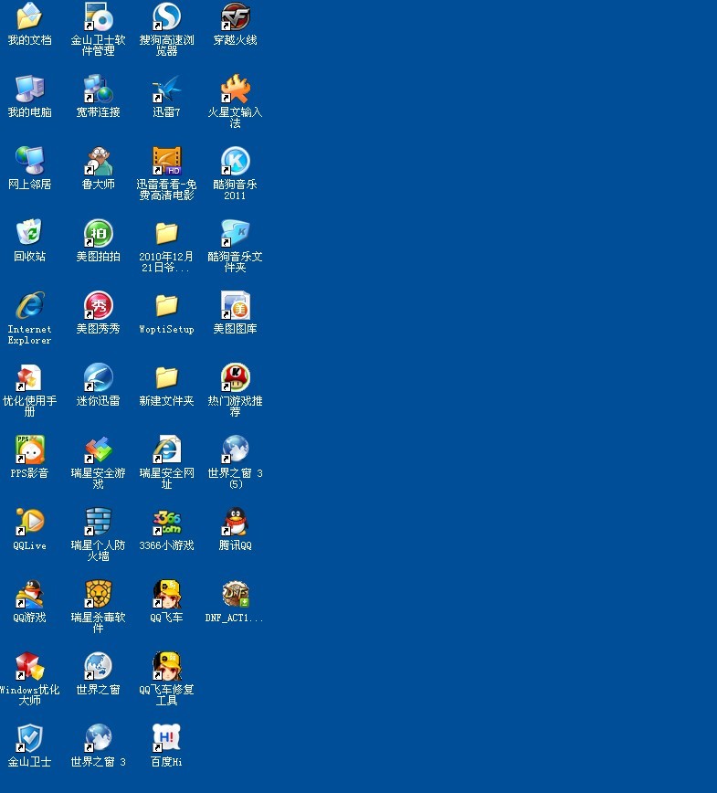
Task: Open the 宽带连接 shortcut
Action: click(98, 89)
